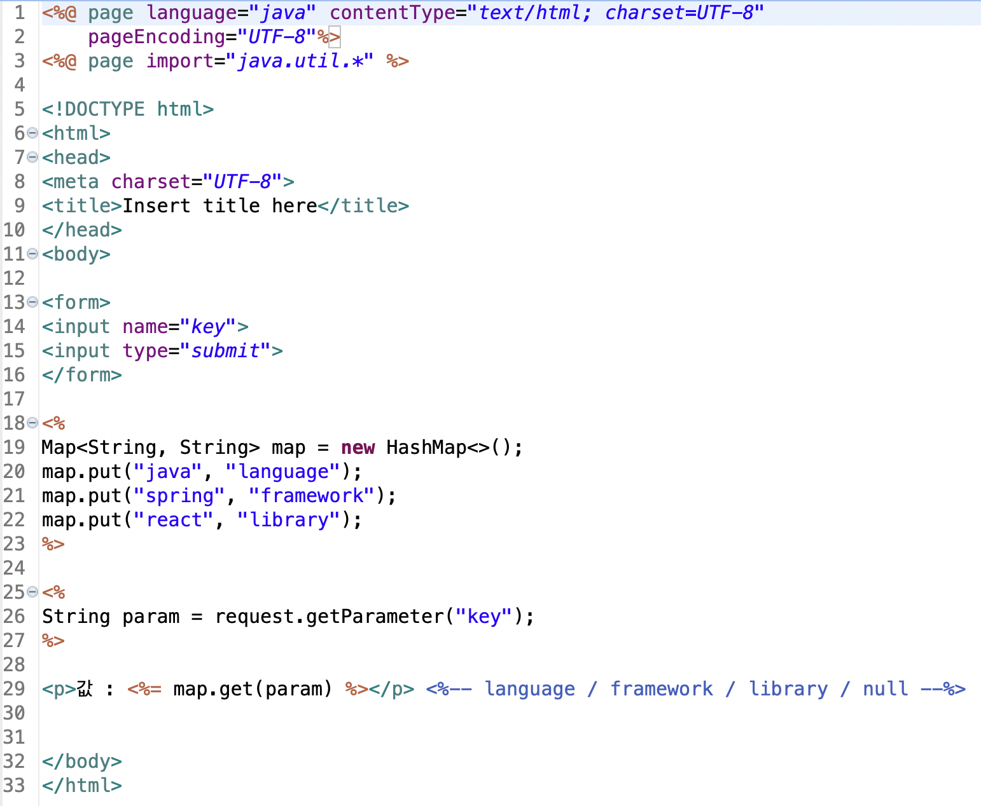Click the 'Insert title here' text
This screenshot has width=981, height=806.
pos(219,206)
